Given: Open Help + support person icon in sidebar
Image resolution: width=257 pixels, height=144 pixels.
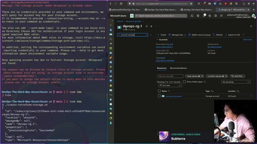Looking at the screenshot, I should [111, 123].
